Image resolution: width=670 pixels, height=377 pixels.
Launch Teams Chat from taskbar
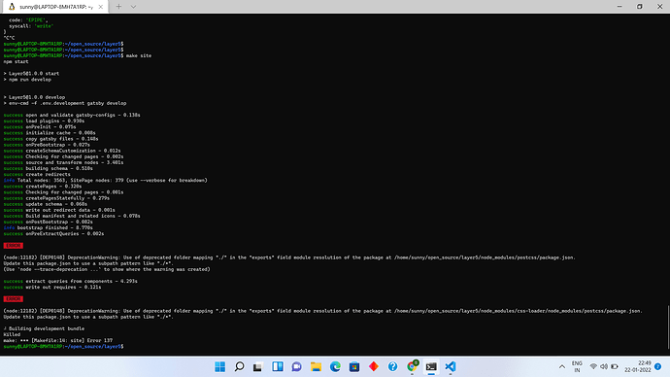296,366
